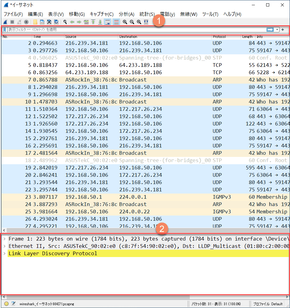
Task: Apply display filter with arrow button
Action: tap(270, 30)
